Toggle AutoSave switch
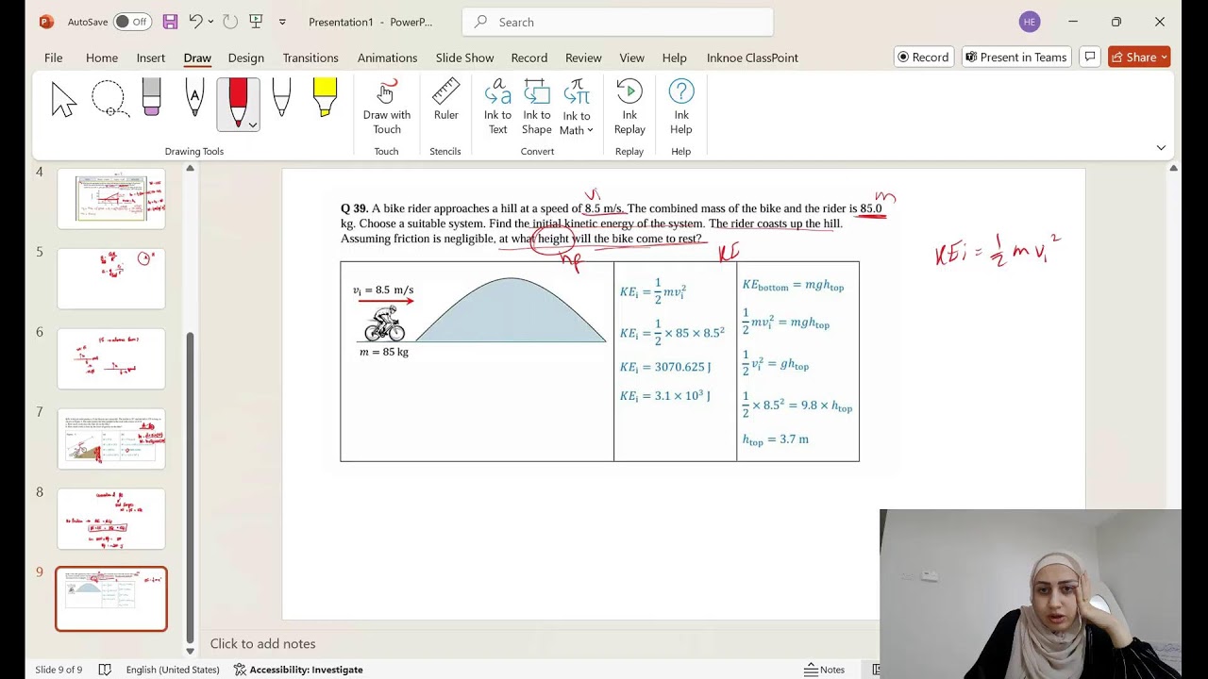This screenshot has height=679, width=1208. tap(133, 22)
